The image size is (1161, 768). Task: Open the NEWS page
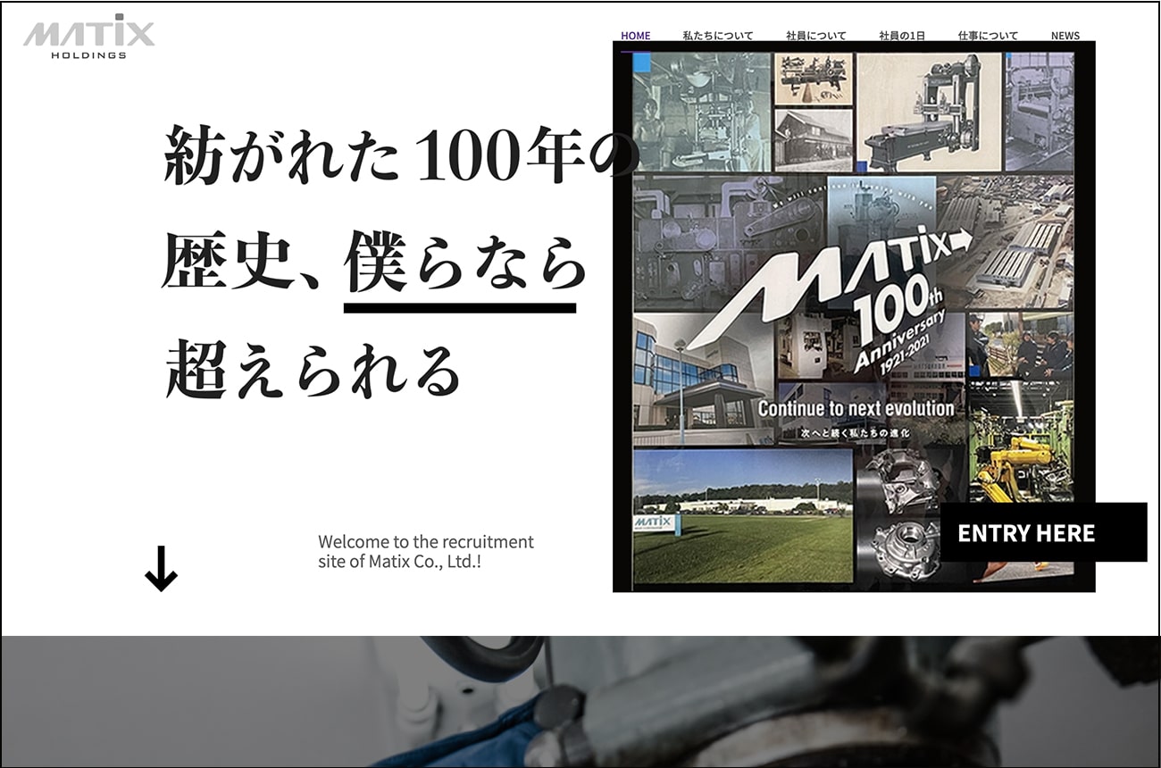1065,36
